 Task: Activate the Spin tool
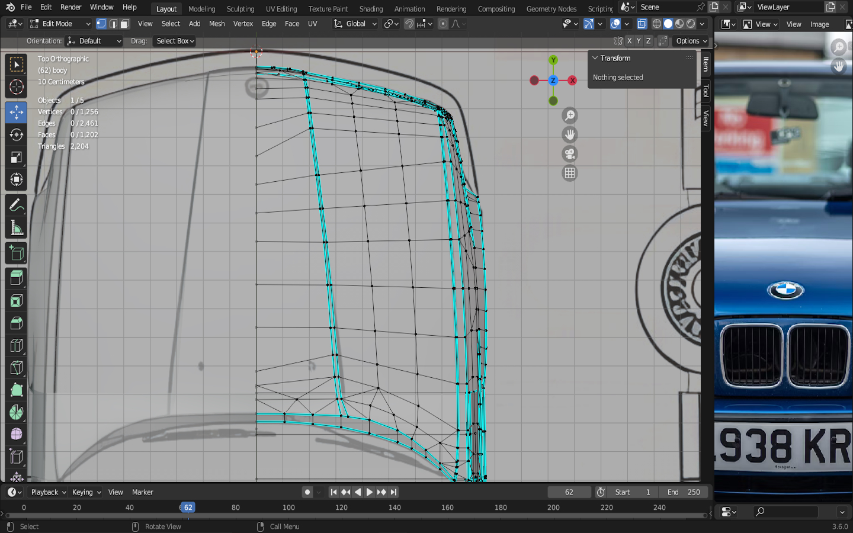(x=17, y=413)
